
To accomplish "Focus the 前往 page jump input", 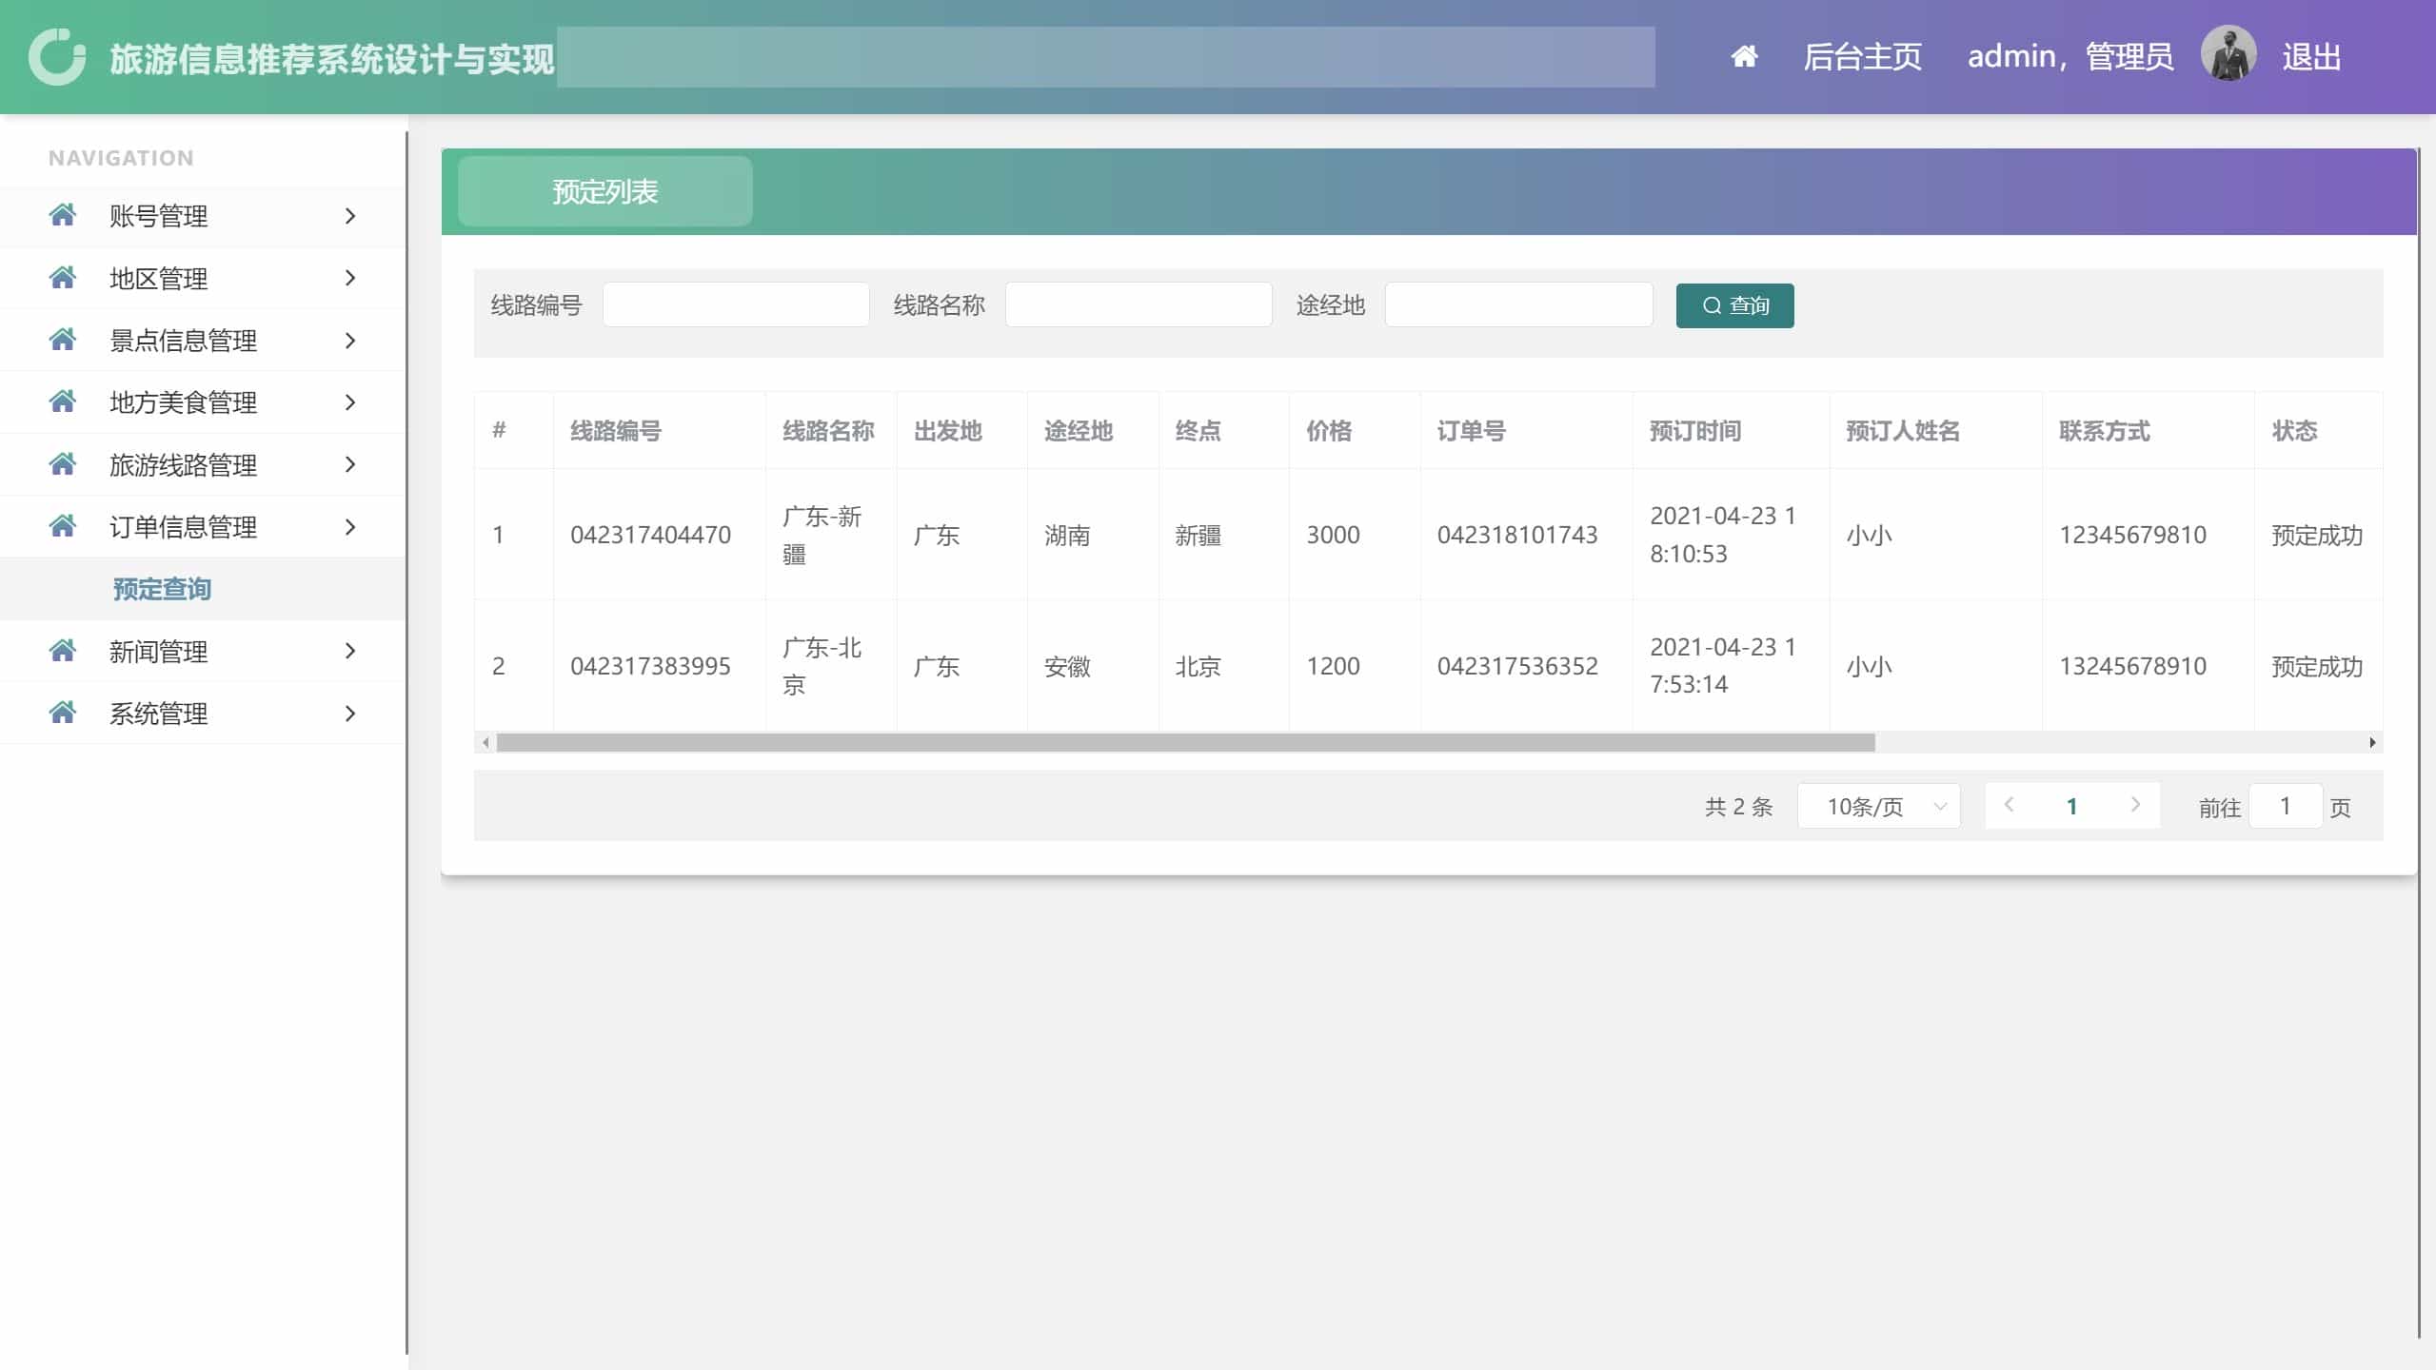I will tap(2286, 806).
